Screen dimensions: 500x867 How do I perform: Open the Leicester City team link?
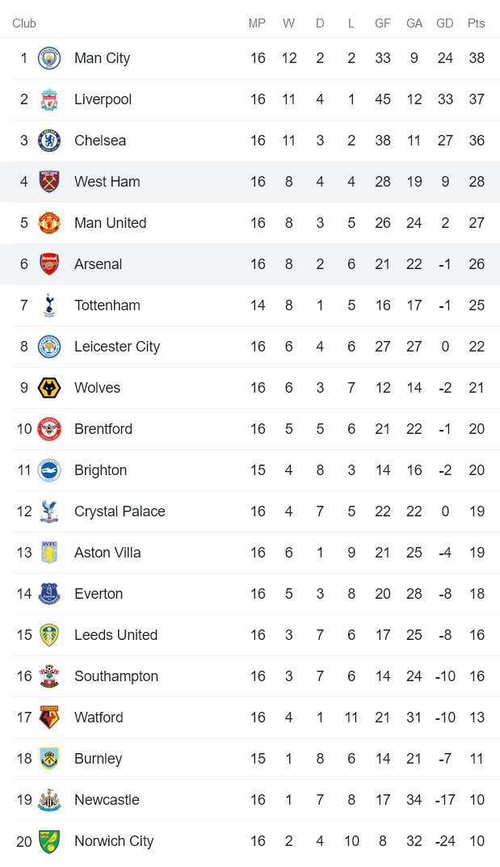tap(117, 347)
